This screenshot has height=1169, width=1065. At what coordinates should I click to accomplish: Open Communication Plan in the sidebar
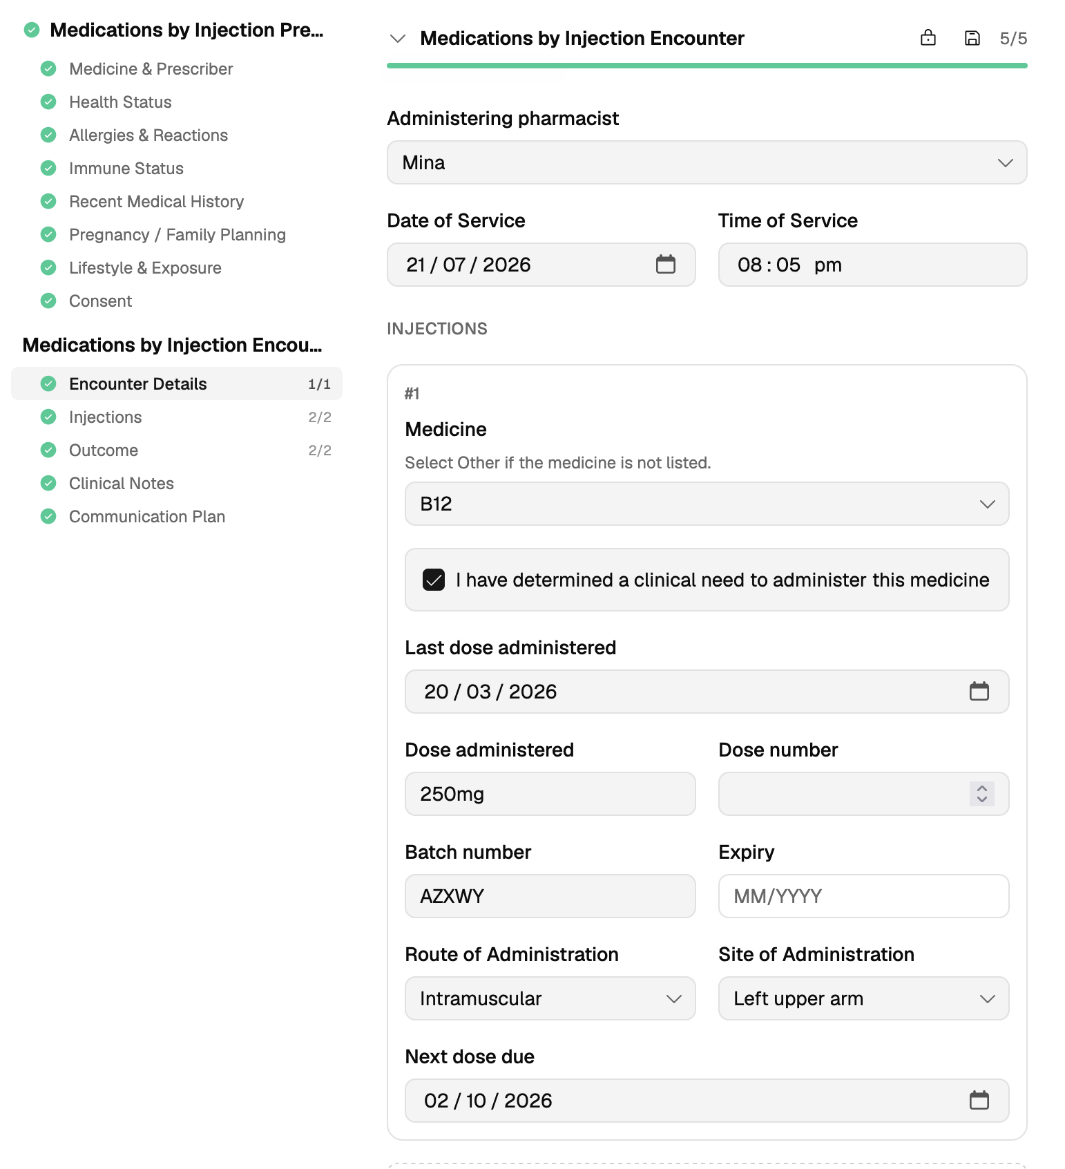(x=177, y=517)
